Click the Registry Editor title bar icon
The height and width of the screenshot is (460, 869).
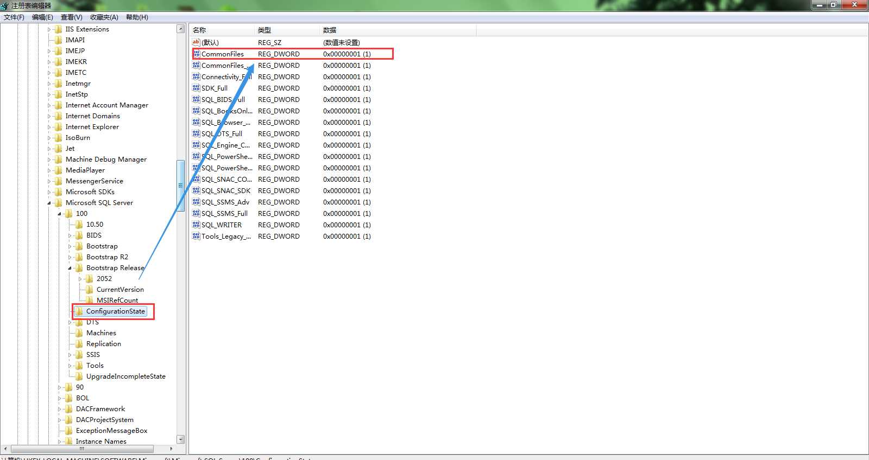tap(4, 5)
